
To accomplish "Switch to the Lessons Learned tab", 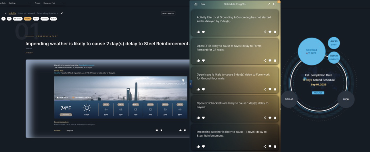I will 26,13.
